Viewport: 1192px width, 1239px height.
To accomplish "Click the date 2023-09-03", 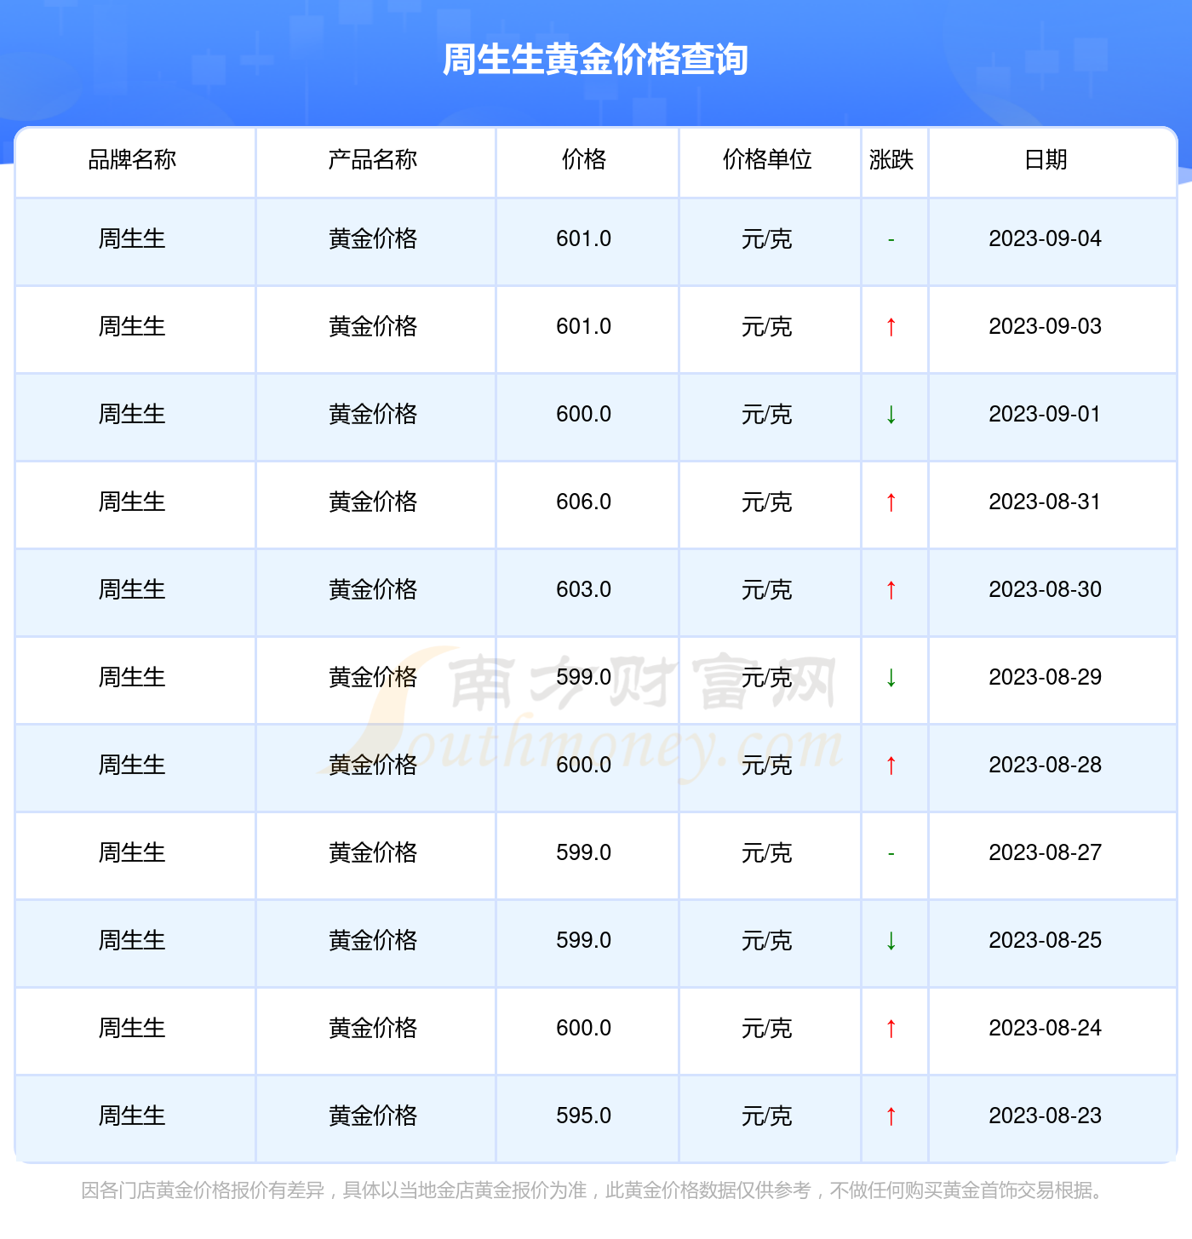I will pyautogui.click(x=1045, y=327).
